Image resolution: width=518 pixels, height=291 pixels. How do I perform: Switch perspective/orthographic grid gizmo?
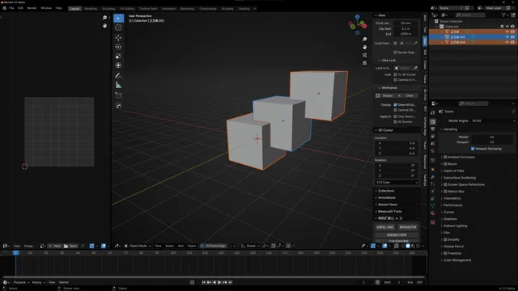point(364,63)
